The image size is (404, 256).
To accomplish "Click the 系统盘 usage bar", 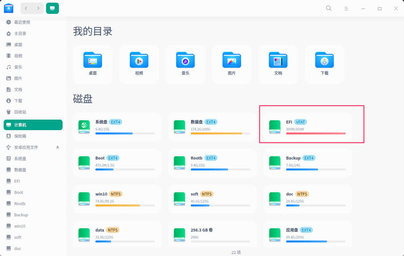I will click(125, 133).
